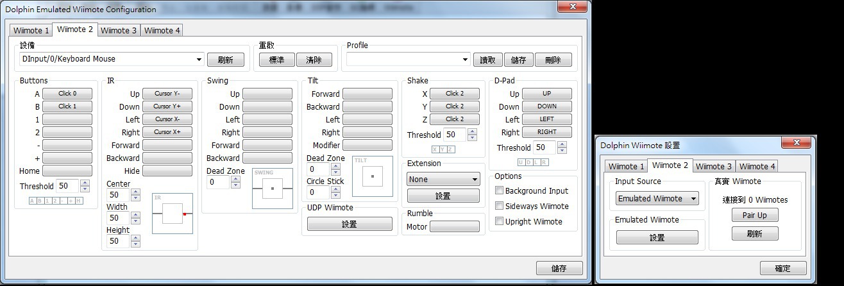Image resolution: width=844 pixels, height=286 pixels.
Task: Click the IR Down Cursor Y+ mapping
Action: [x=167, y=106]
